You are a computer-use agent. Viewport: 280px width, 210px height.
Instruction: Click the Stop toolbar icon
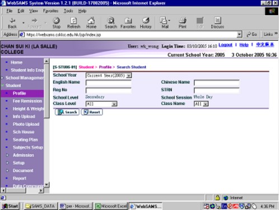[57, 23]
